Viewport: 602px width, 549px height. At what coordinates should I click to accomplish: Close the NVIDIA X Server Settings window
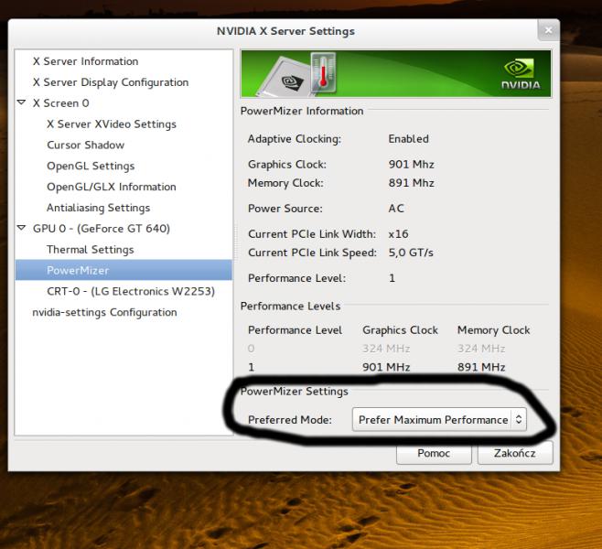(548, 30)
